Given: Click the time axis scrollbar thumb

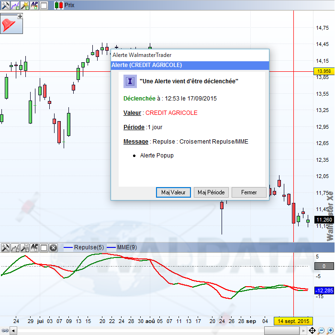Looking at the screenshot, I should tap(281, 331).
